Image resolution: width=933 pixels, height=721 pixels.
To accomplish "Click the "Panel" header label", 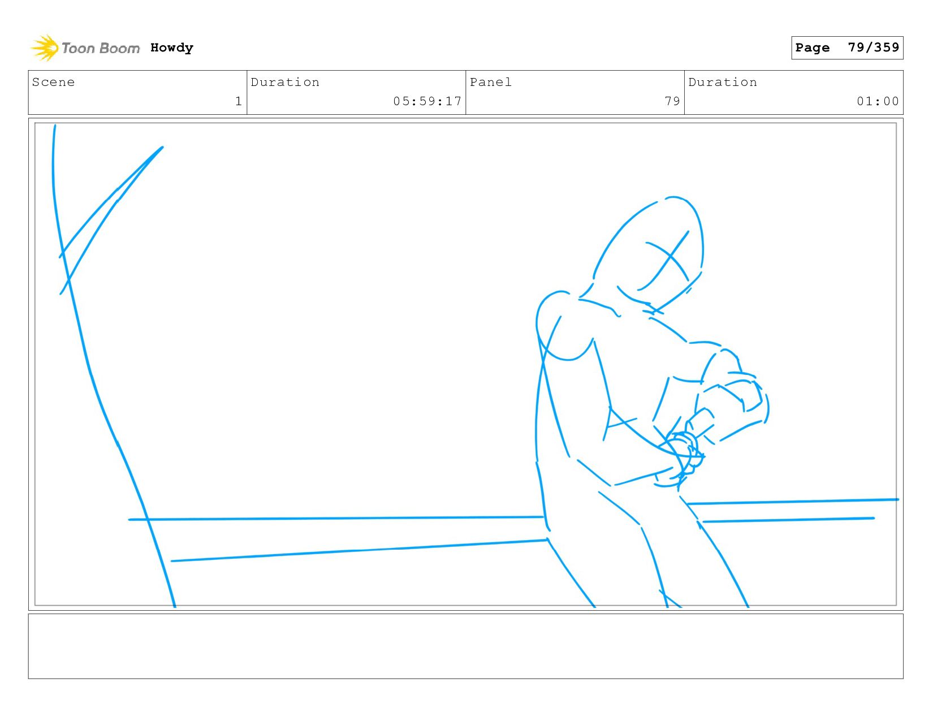I will click(491, 82).
